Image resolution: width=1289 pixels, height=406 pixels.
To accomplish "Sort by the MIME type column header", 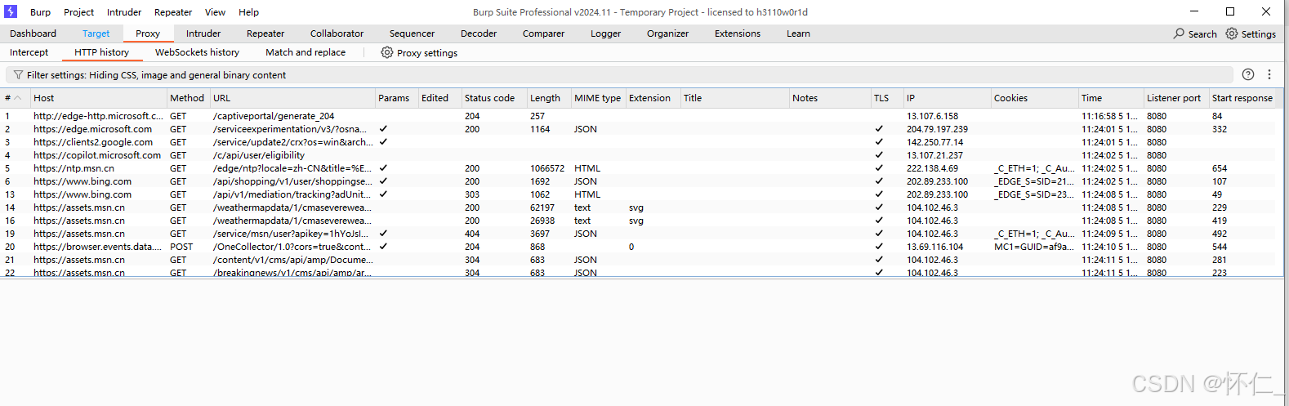I will click(x=597, y=98).
